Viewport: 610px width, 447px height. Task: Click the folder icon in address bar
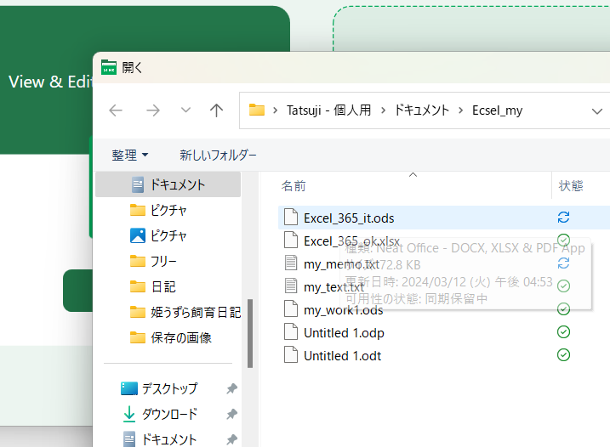(x=257, y=110)
